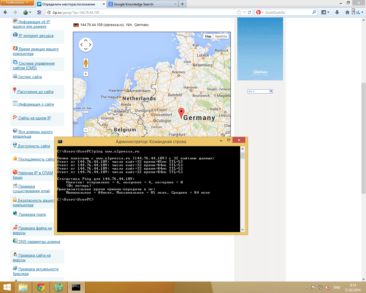Click the browser Forward arrow
This screenshot has width=366, height=293.
[x=15, y=12]
